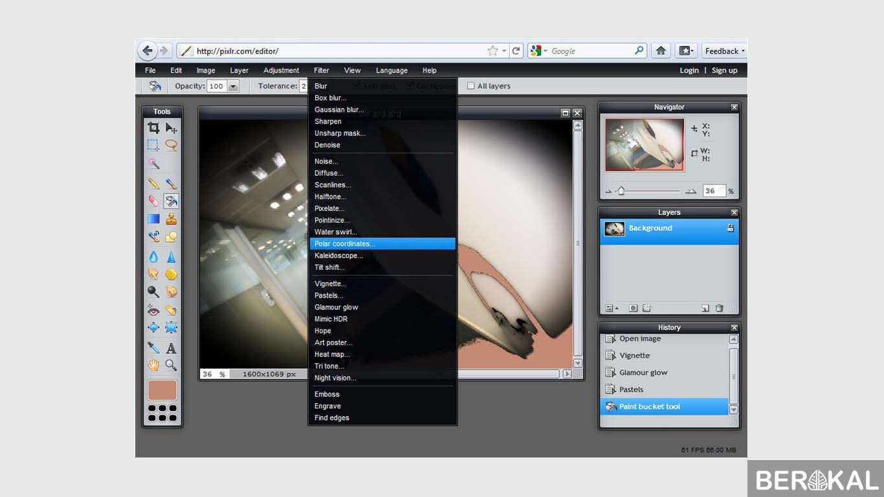Screen dimensions: 884x497
Task: Select the Color replace tool
Action: tap(153, 237)
